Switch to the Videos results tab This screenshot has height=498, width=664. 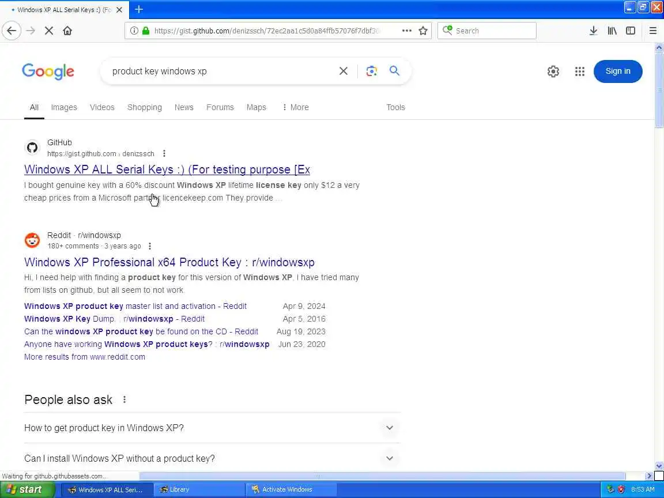click(102, 107)
